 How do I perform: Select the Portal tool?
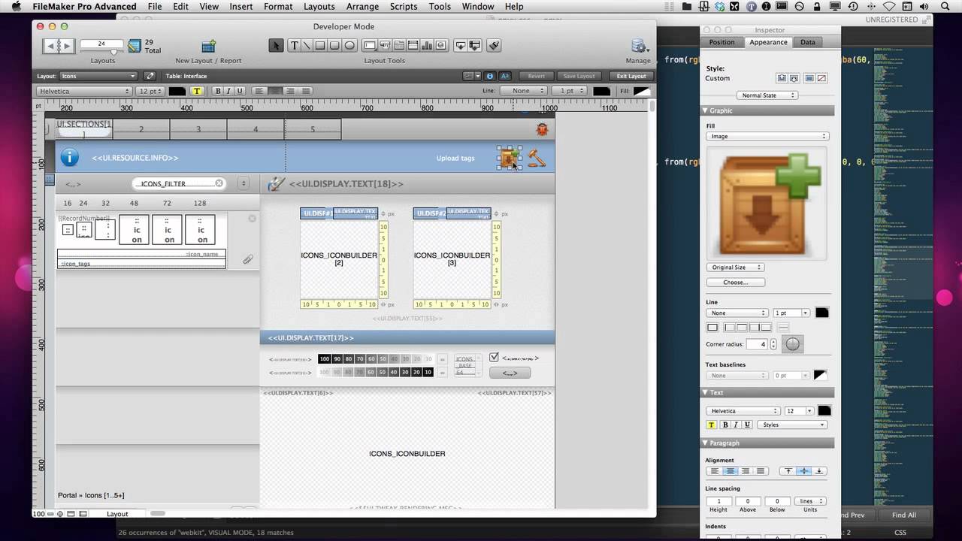[413, 45]
